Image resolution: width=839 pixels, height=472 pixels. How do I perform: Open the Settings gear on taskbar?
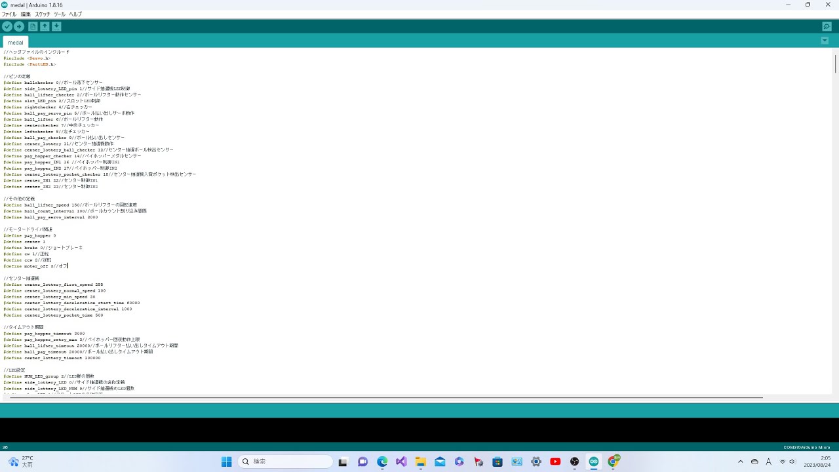tap(536, 462)
